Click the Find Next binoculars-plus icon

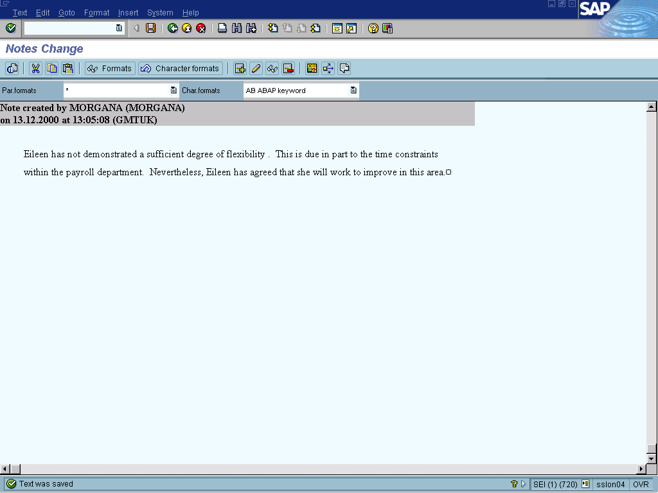(251, 28)
